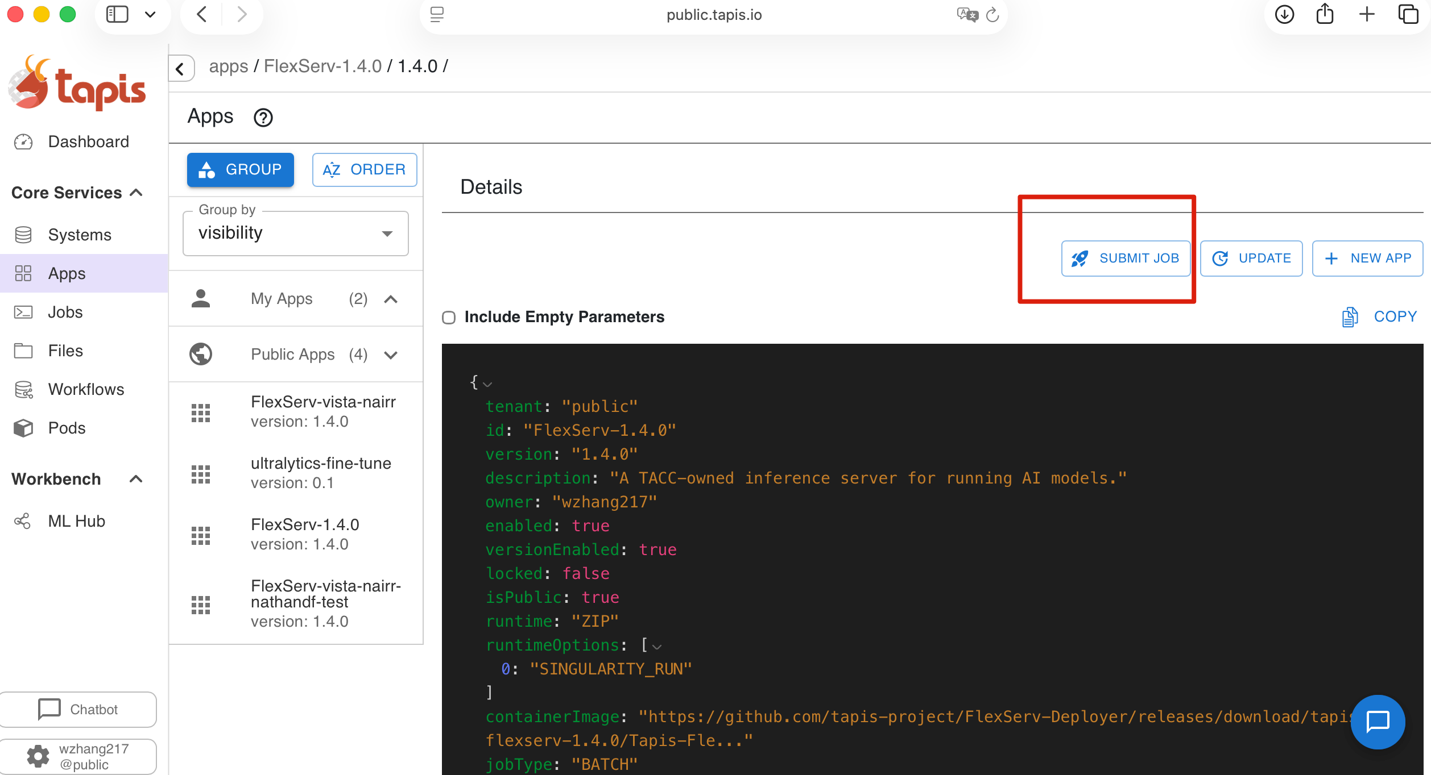Open Safari reader page icon
The height and width of the screenshot is (775, 1431).
tap(437, 15)
